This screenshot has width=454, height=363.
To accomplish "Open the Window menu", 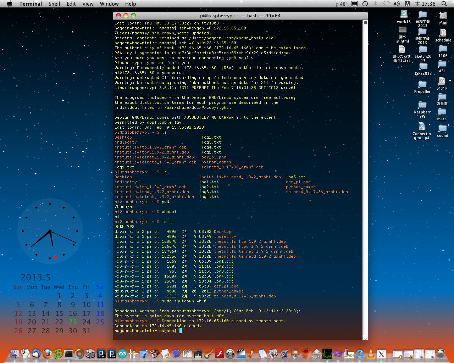I will [x=109, y=4].
